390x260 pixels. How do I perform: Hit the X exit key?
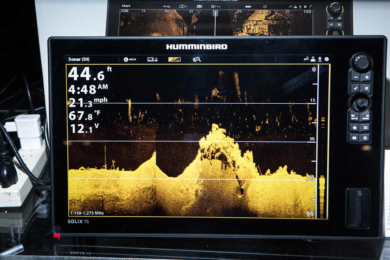(367, 88)
